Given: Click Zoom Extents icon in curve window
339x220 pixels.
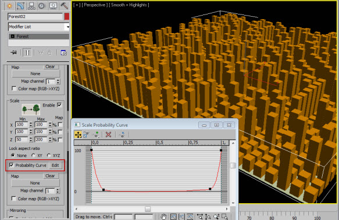Looking at the screenshot, I should pos(173,217).
